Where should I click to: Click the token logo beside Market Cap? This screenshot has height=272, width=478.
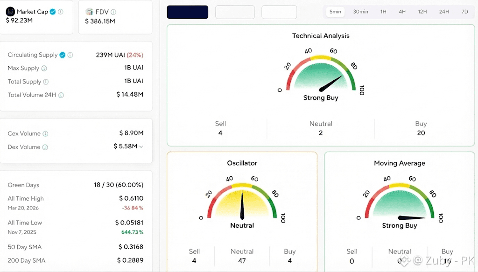coord(10,12)
